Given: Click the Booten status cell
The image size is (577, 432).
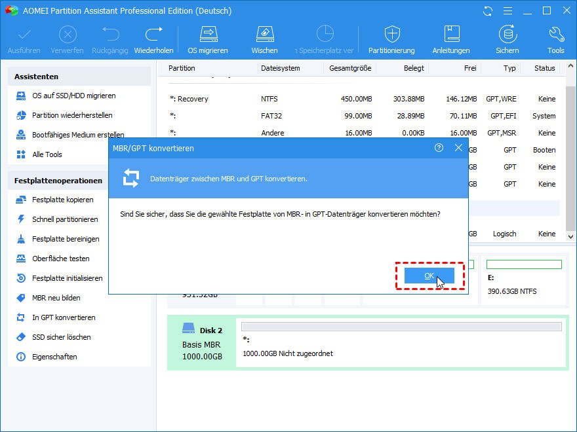Looking at the screenshot, I should coord(544,150).
